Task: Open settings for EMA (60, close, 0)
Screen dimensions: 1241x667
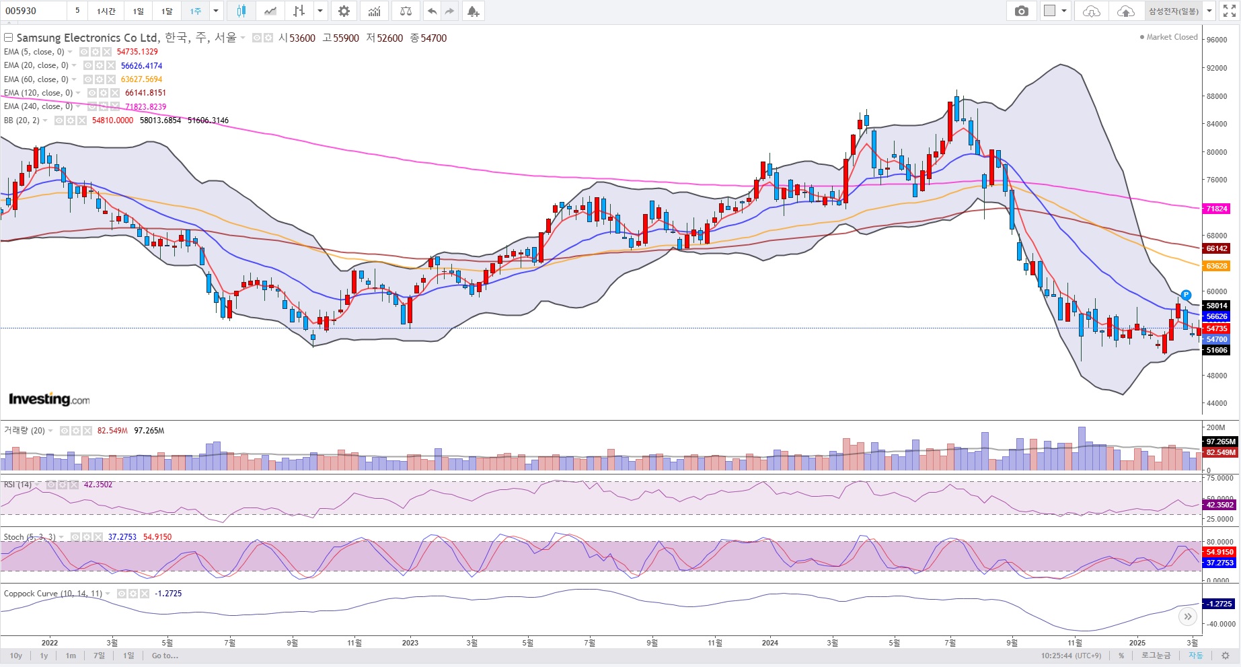Action: pyautogui.click(x=100, y=79)
